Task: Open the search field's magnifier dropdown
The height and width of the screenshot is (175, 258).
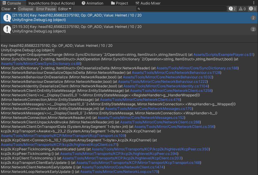Action: pyautogui.click(x=138, y=9)
